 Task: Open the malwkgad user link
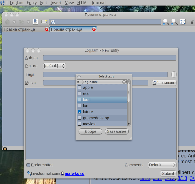(74, 173)
